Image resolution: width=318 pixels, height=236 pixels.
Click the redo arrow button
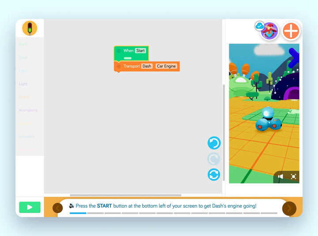click(214, 159)
